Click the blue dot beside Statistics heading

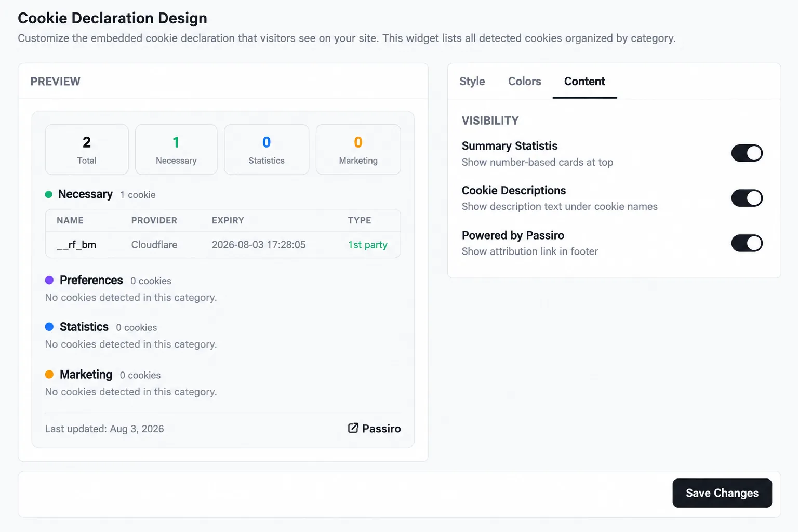(49, 327)
